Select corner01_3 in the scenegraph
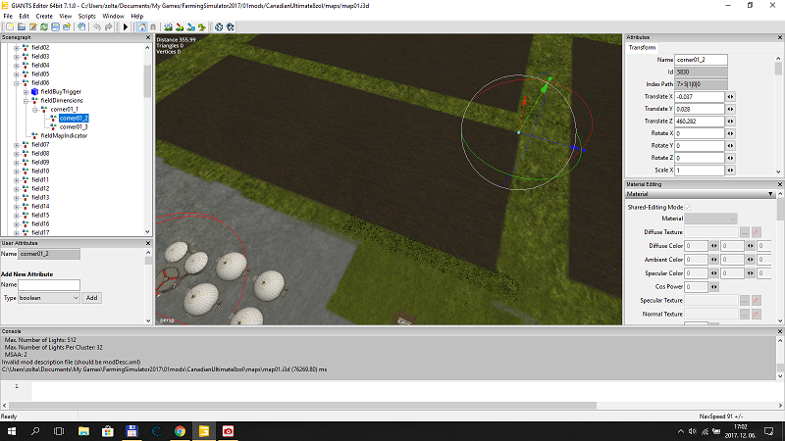The height and width of the screenshot is (441, 785). point(74,127)
